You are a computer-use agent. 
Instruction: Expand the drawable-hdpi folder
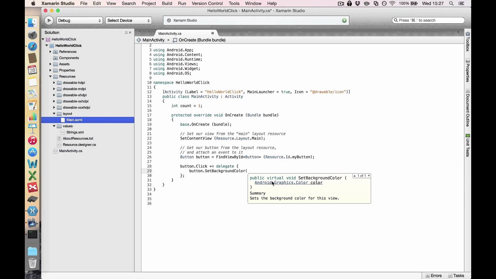54,83
